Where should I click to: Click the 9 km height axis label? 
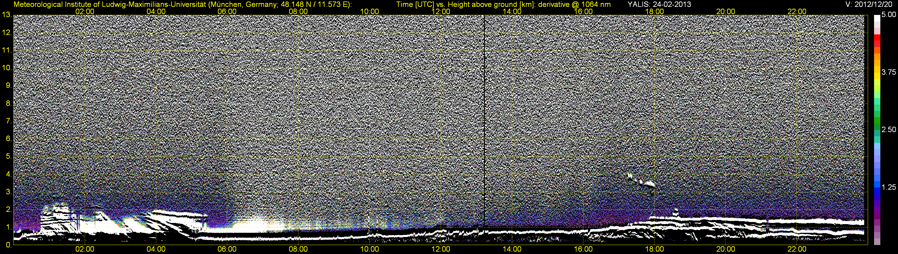[8, 85]
